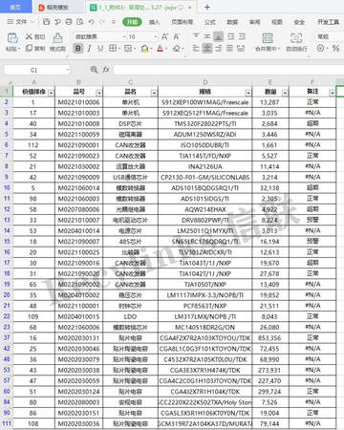Copy selection using the 复制 icon
Viewport: 344px width, 430px height.
coord(30,48)
